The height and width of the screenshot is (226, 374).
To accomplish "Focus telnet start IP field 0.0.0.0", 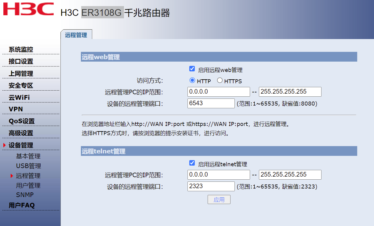I will (219, 175).
